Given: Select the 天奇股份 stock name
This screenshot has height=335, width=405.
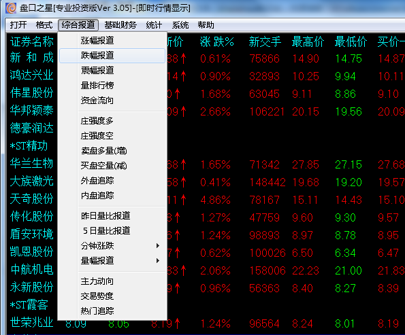Looking at the screenshot, I should tap(31, 198).
